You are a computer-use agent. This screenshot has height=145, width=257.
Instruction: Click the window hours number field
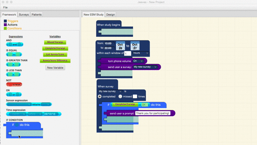tap(128, 53)
